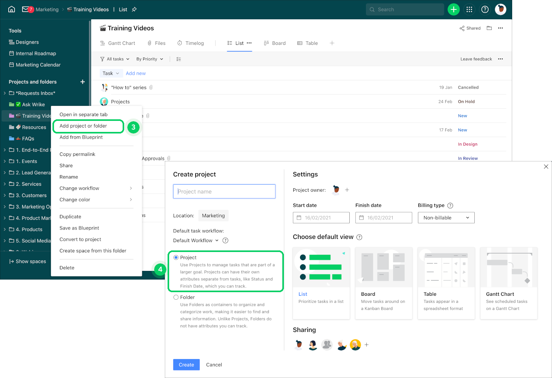
Task: Unpin the List view using the pin icon
Action: click(x=134, y=9)
